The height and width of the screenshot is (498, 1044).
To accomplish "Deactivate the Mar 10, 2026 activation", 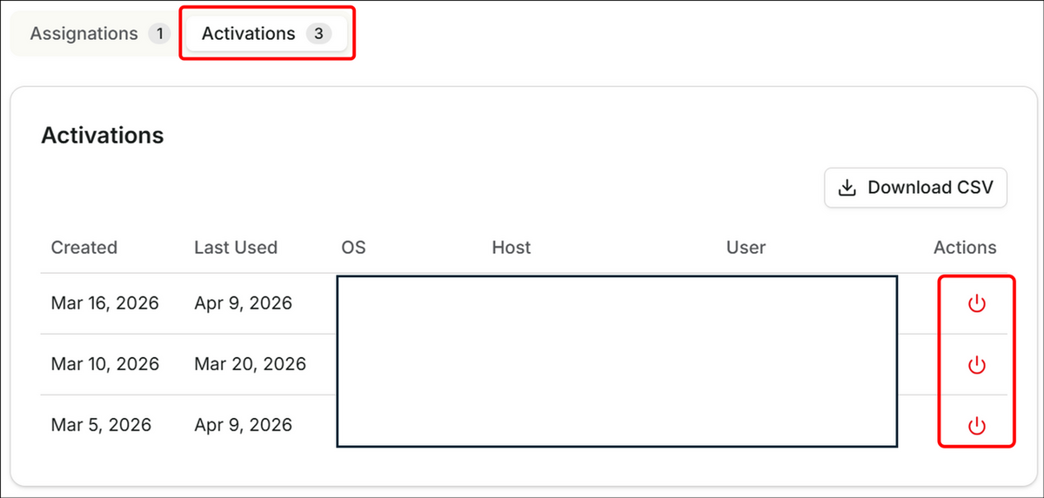I will [x=976, y=364].
